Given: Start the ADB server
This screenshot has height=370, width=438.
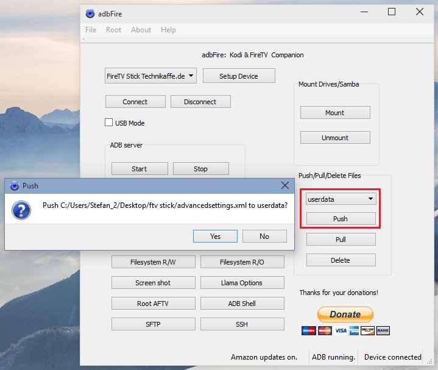Looking at the screenshot, I should [x=140, y=169].
